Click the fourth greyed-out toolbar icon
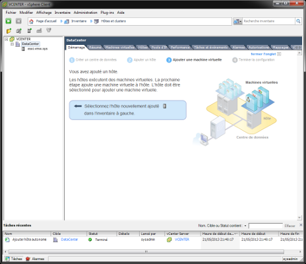Image resolution: width=306 pixels, height=264 pixels. [x=39, y=30]
